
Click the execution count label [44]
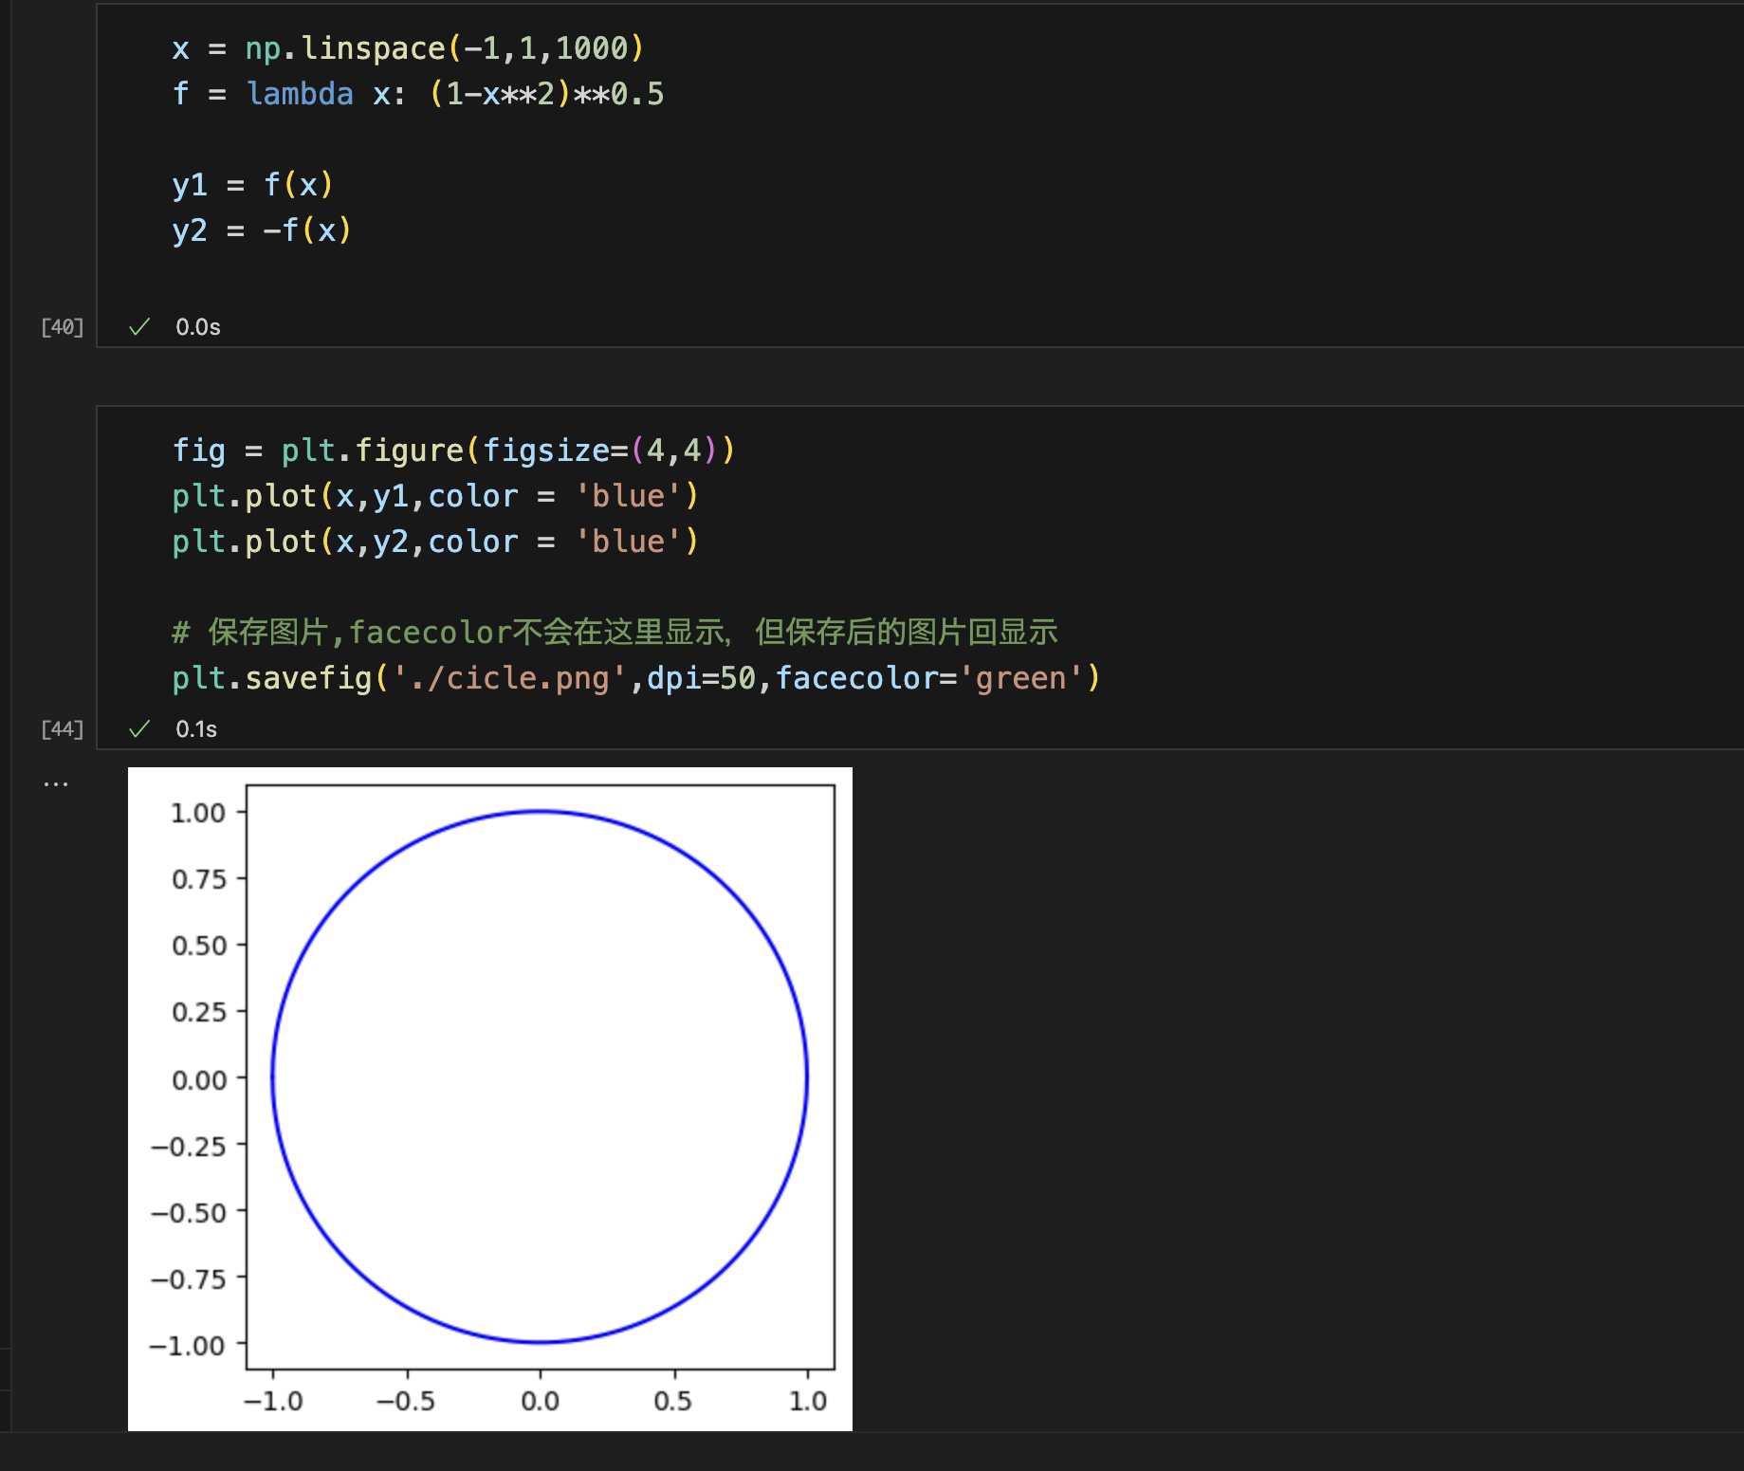coord(63,729)
